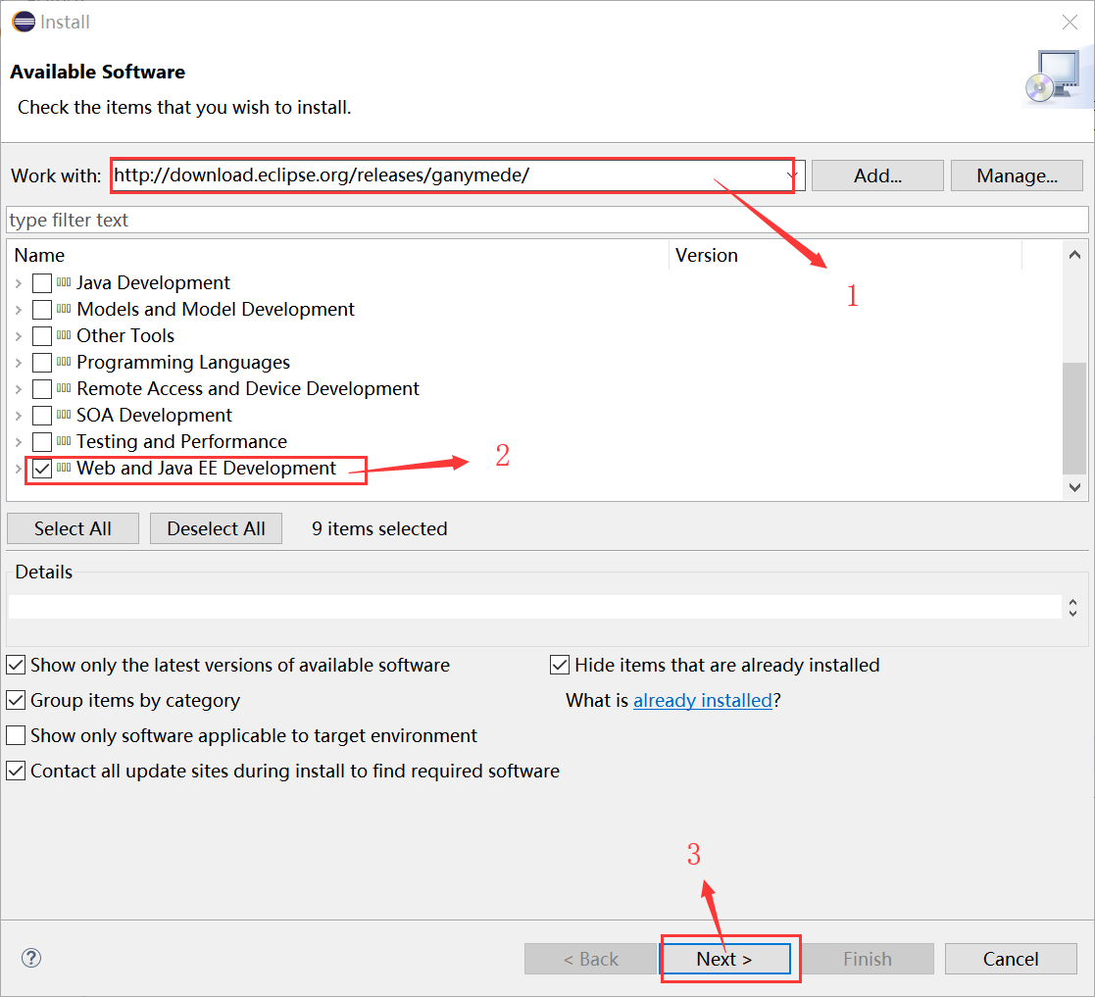Check the SOA Development checkbox
Image resolution: width=1095 pixels, height=997 pixels.
click(42, 416)
